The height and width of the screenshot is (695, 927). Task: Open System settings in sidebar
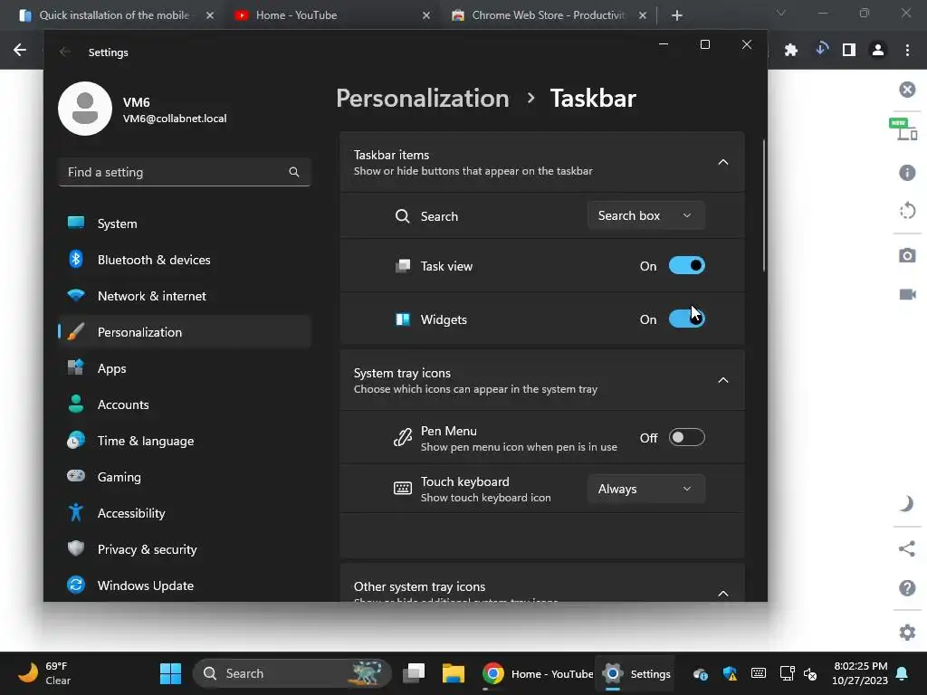(x=185, y=224)
